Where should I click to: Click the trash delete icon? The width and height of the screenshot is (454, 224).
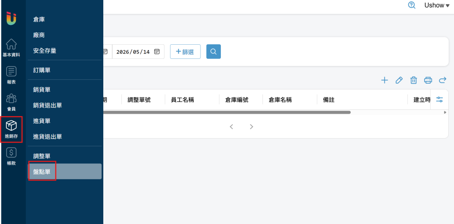point(414,80)
